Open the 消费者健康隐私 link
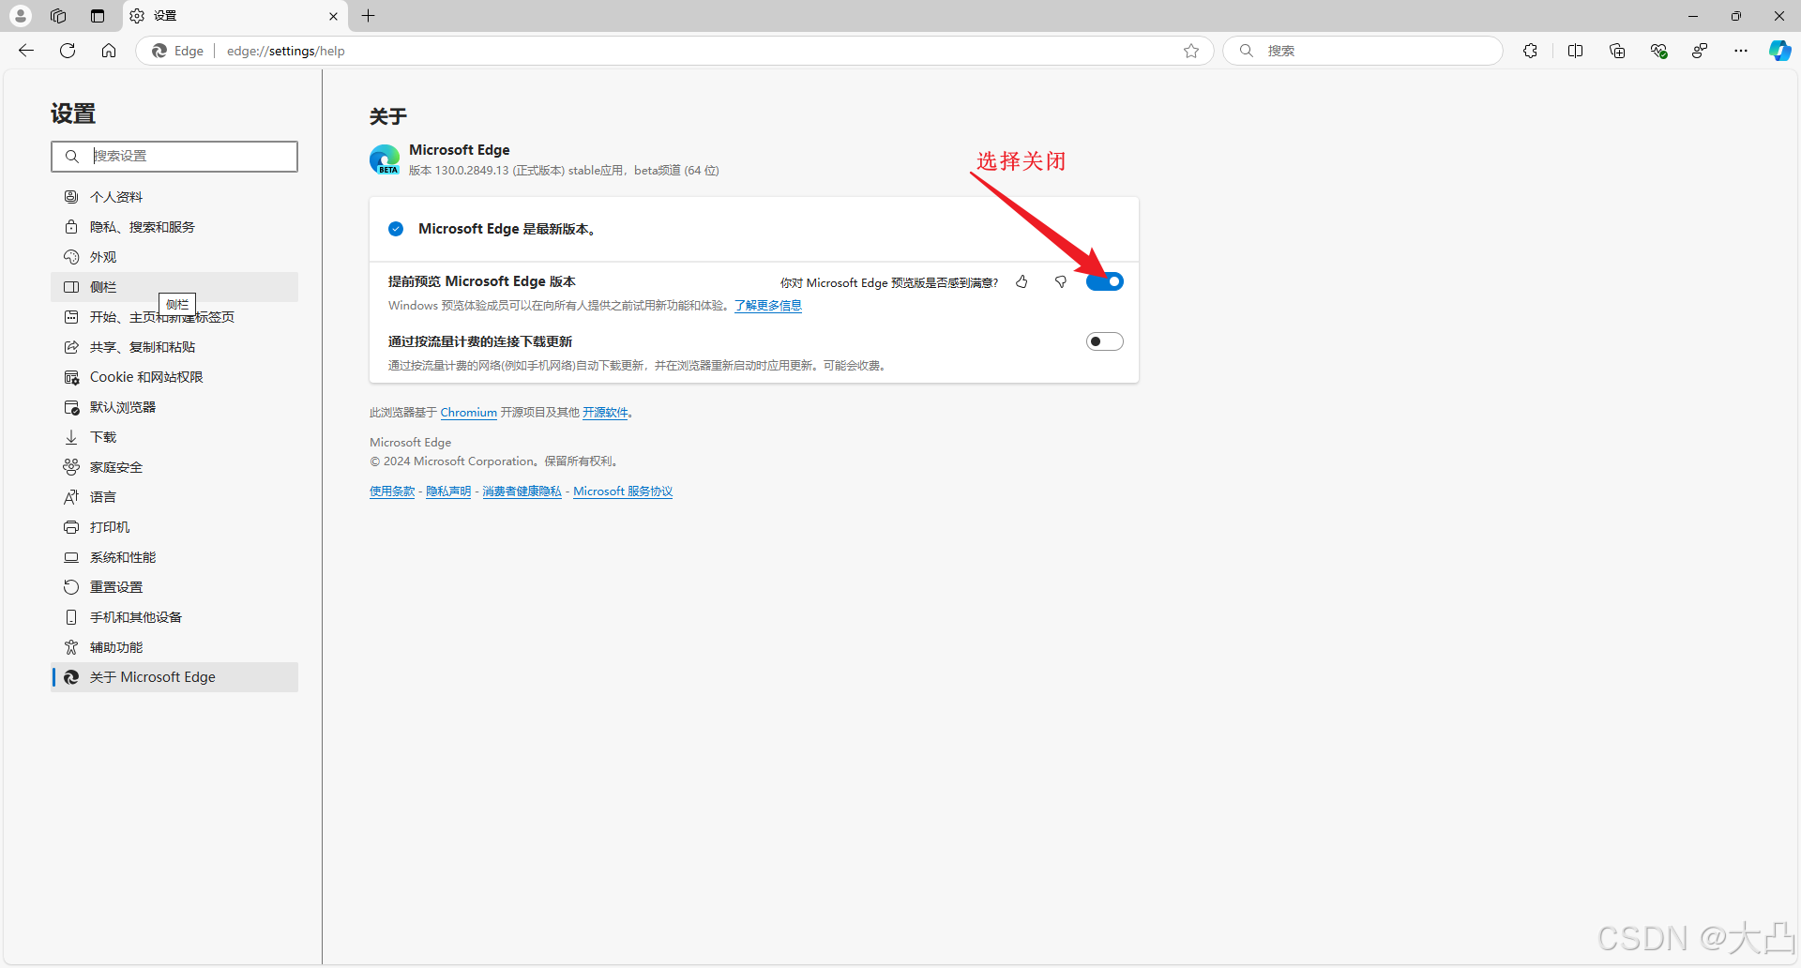1801x968 pixels. point(522,492)
